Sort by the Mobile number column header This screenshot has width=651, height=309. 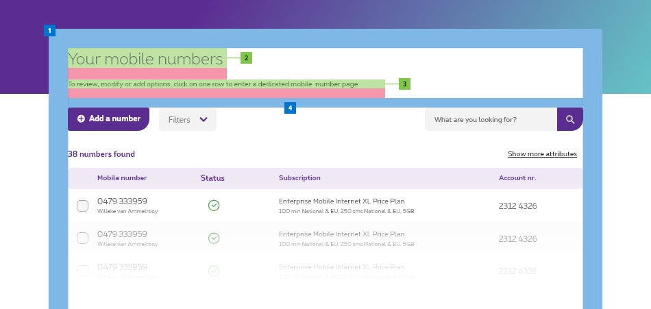point(122,178)
